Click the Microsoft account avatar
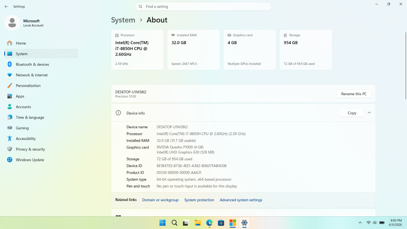The image size is (407, 229). pos(12,23)
